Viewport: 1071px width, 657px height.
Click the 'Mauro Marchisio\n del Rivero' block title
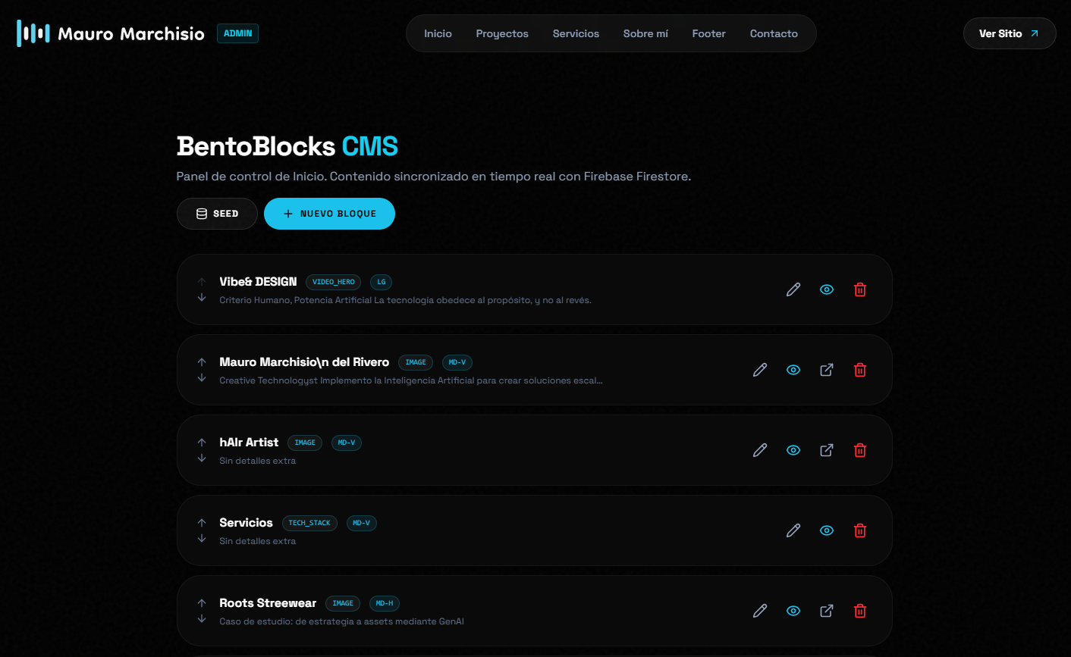tap(304, 362)
